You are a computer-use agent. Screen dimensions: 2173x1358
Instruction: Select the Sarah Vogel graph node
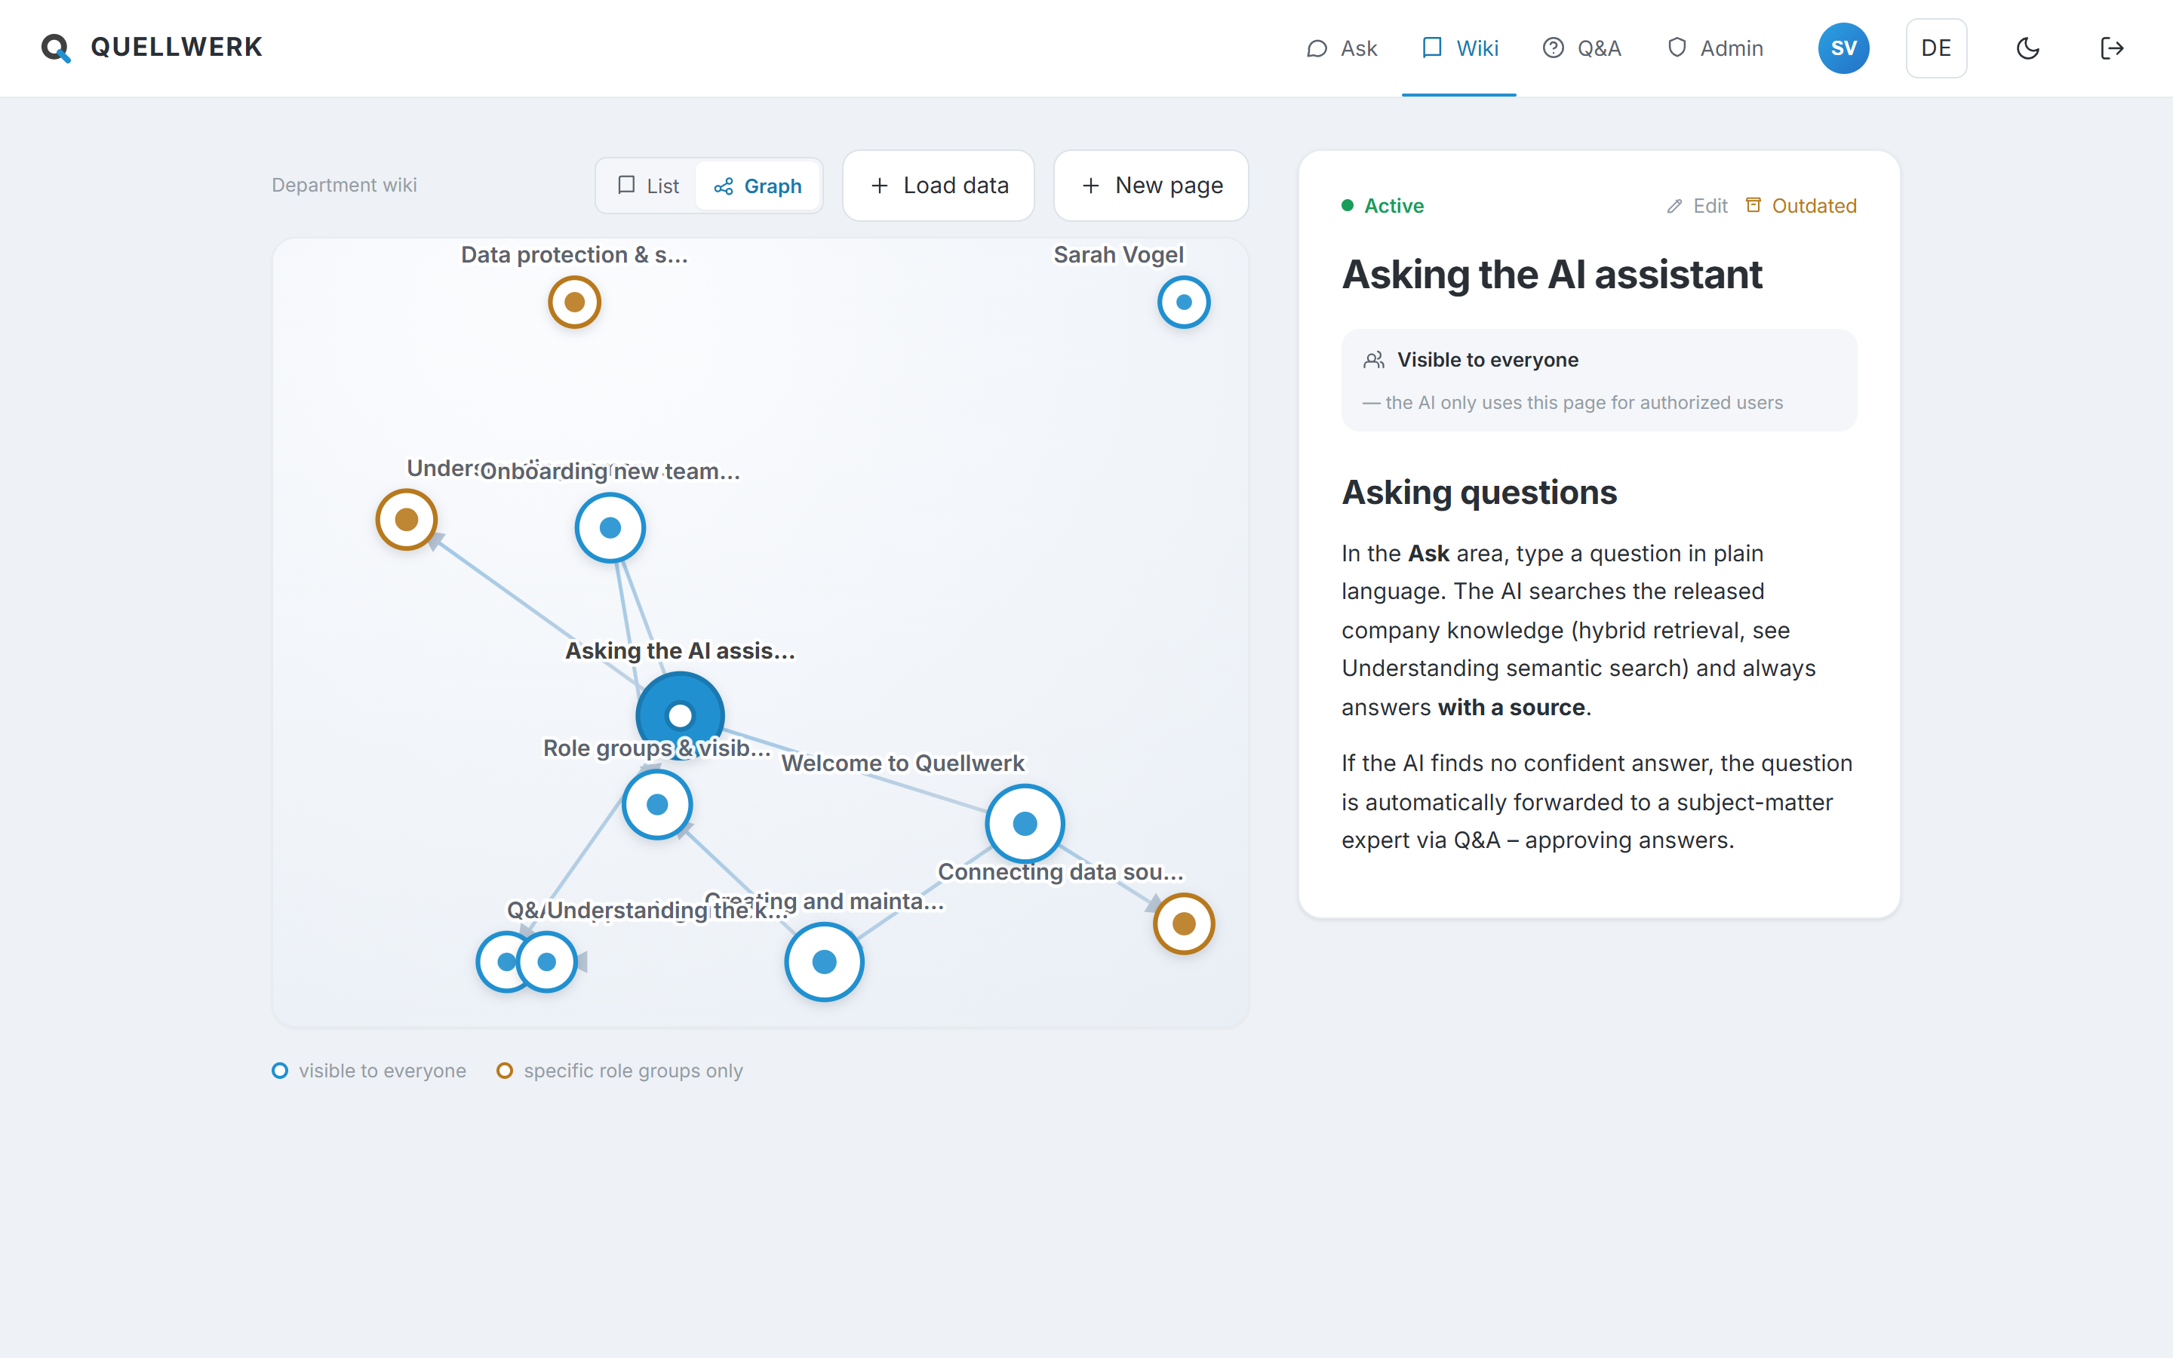(x=1184, y=302)
